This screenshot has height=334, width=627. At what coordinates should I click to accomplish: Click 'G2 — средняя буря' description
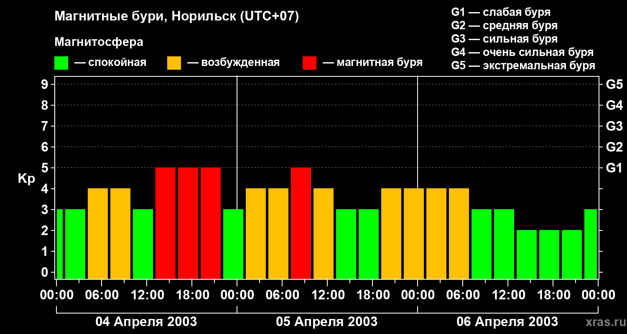(x=505, y=25)
